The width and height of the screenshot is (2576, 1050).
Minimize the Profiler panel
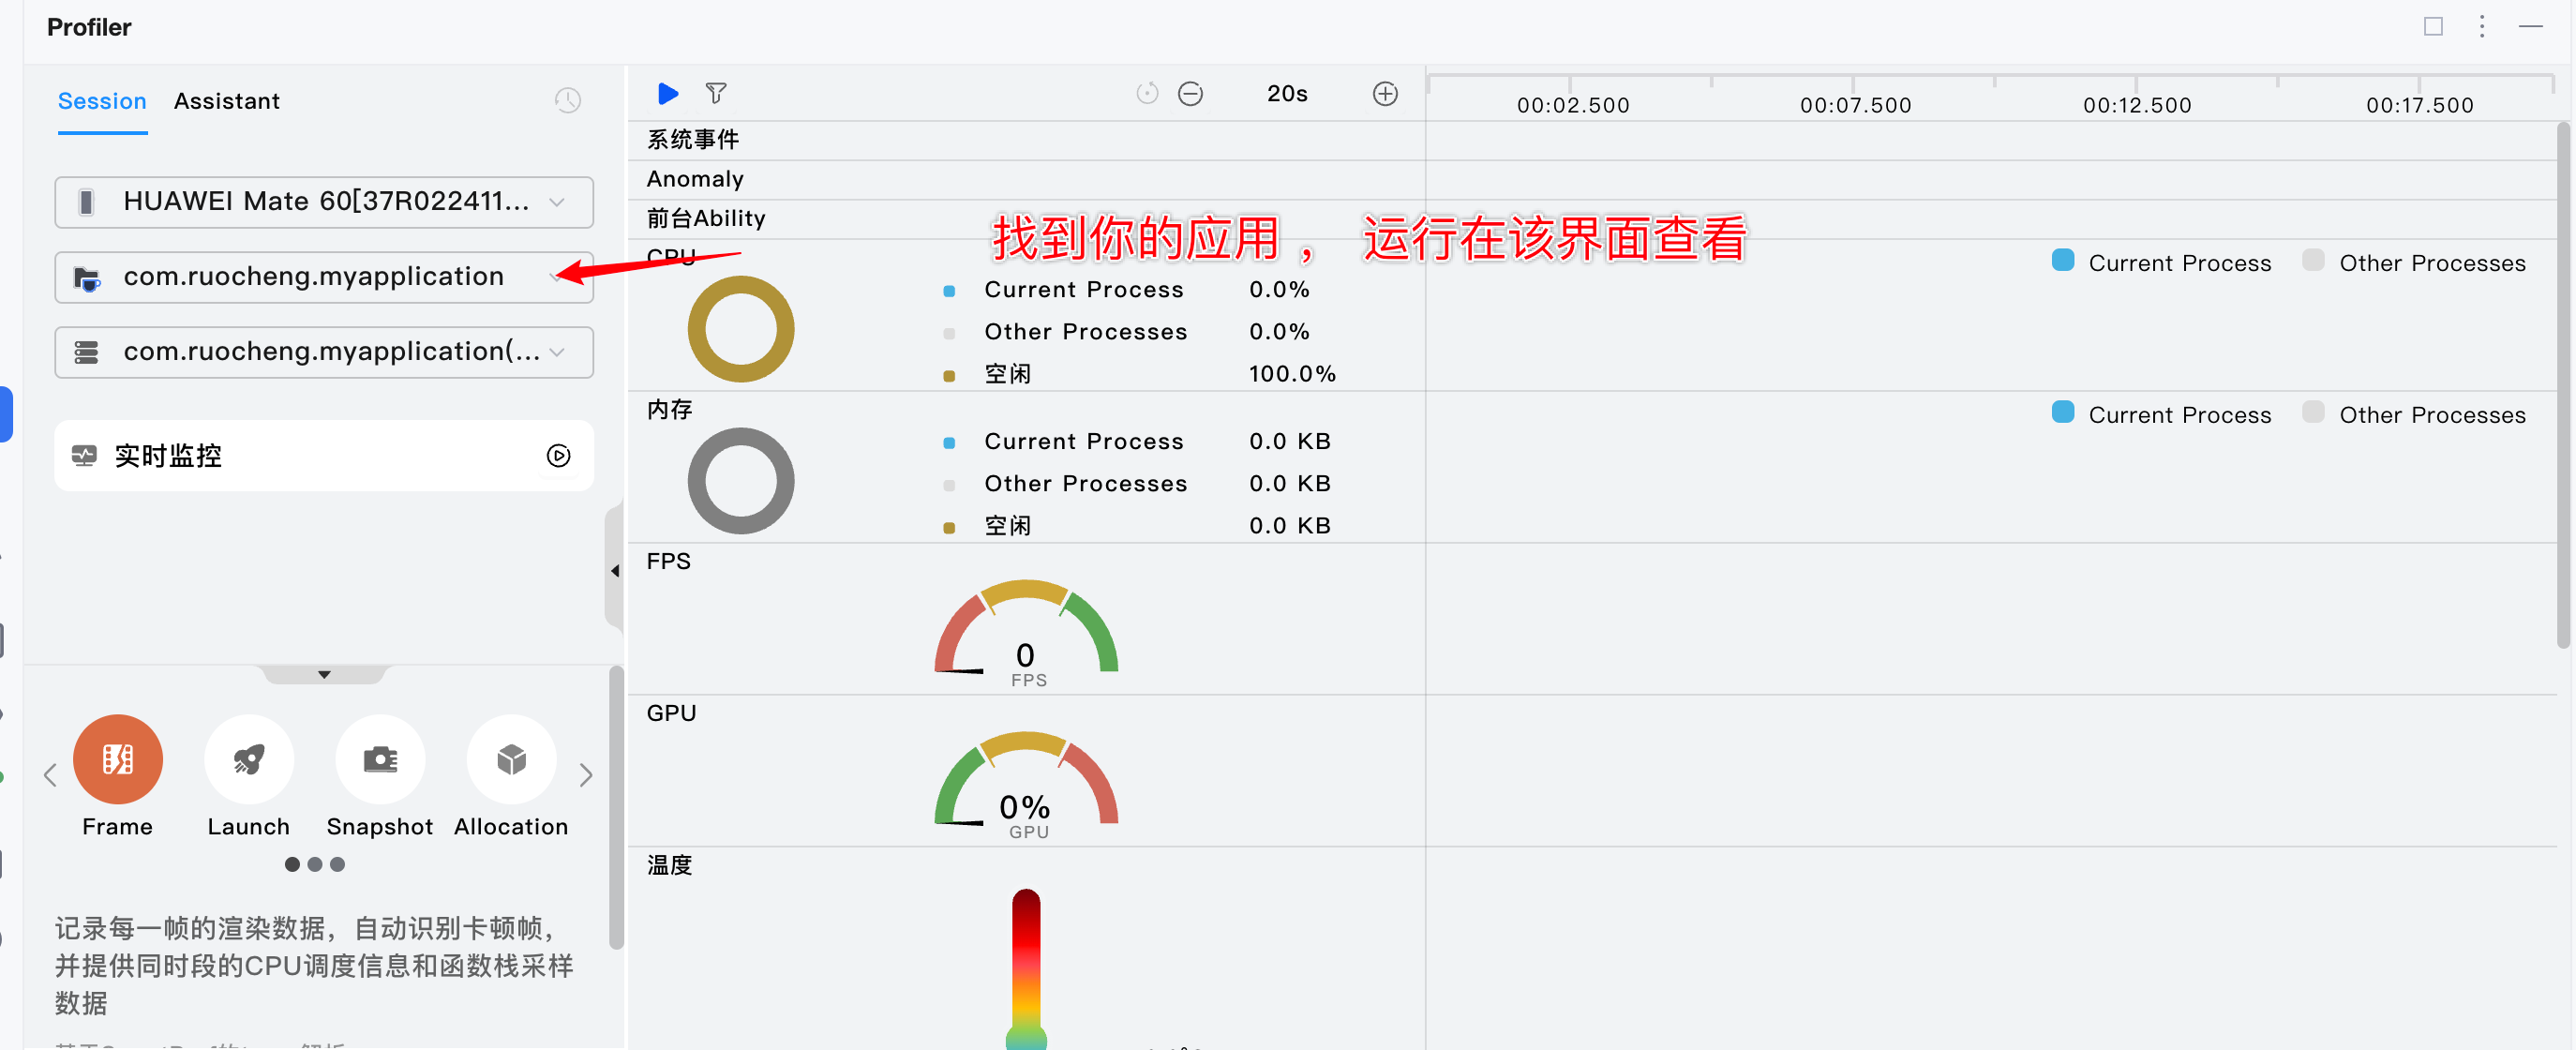(2531, 26)
